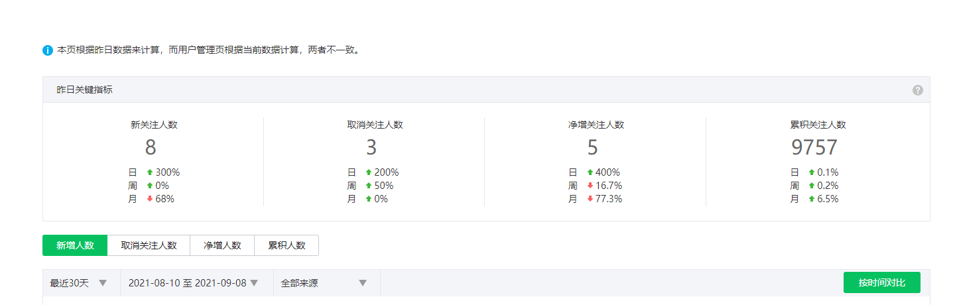Click the 昨日关键指标 panel header
Viewport: 957px width, 305px height.
coord(85,90)
